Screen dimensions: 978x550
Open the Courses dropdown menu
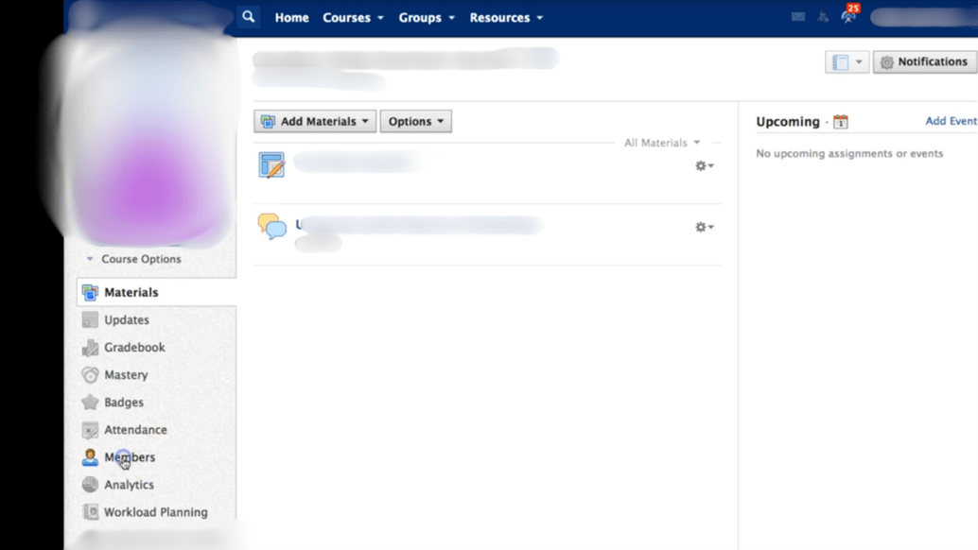pyautogui.click(x=353, y=17)
